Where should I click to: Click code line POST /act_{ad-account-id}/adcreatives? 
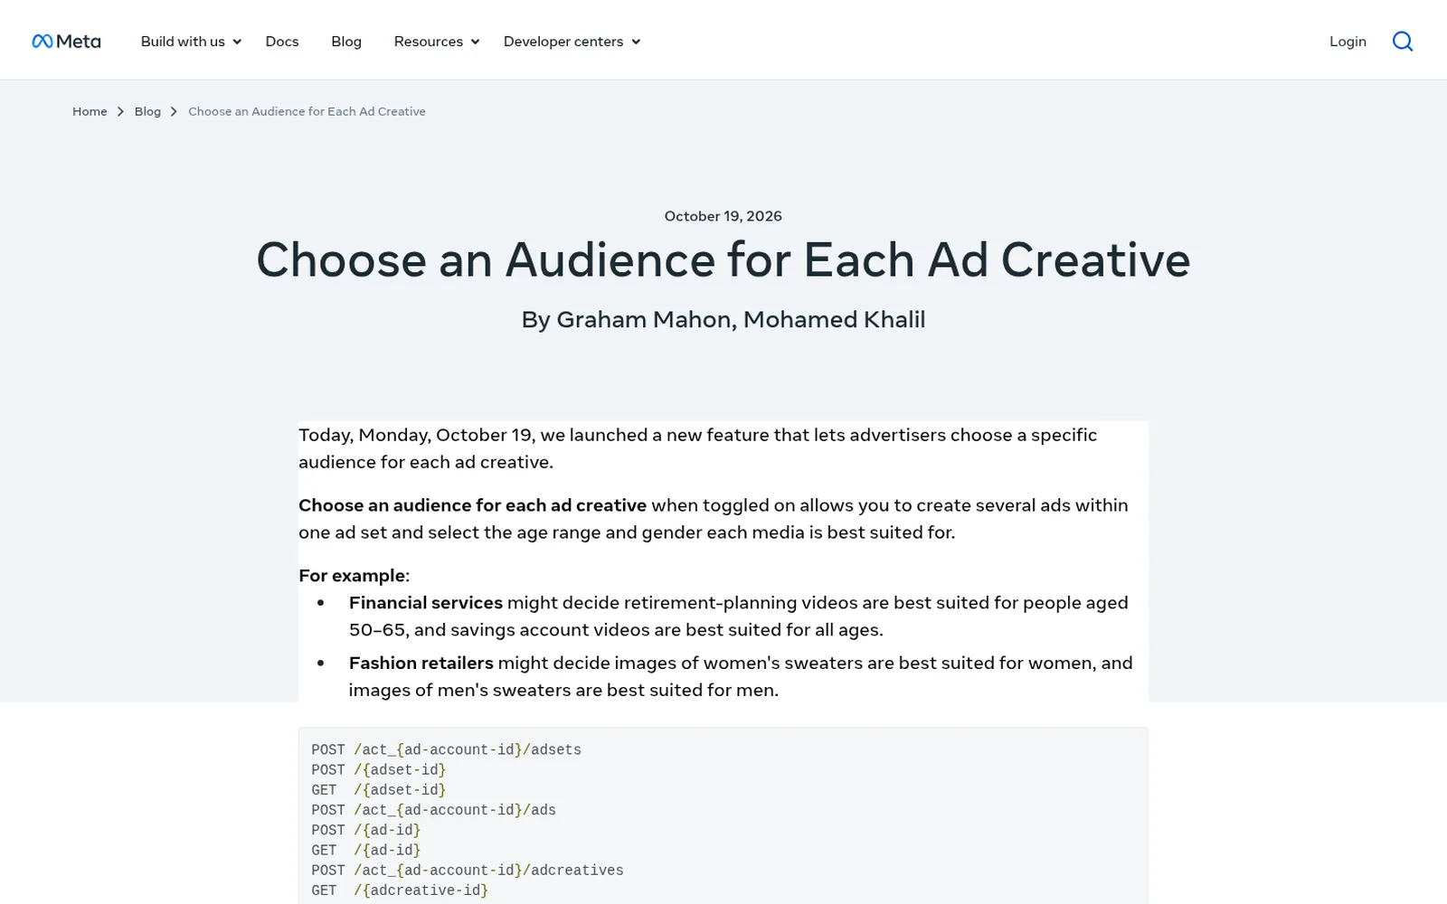coord(468,871)
